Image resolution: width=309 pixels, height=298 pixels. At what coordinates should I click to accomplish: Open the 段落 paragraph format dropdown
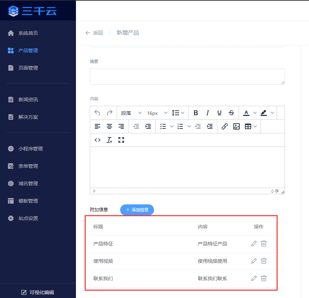tap(131, 113)
